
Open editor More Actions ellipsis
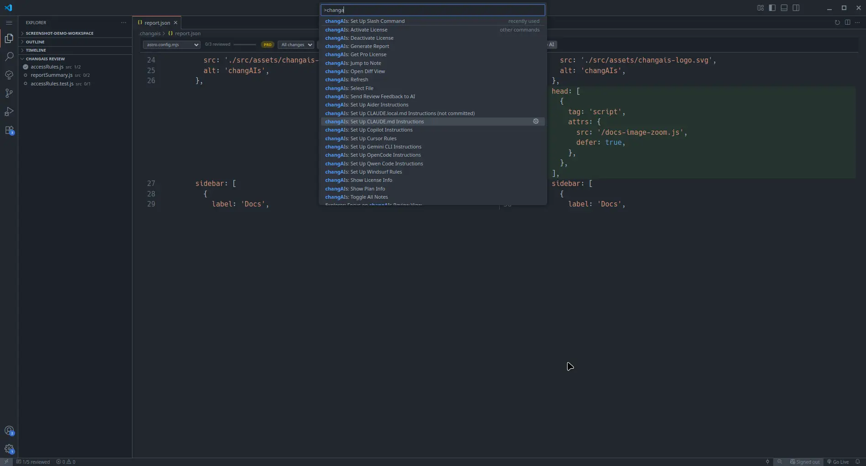point(857,22)
